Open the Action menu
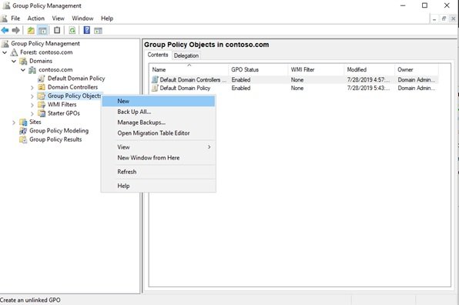 point(36,18)
